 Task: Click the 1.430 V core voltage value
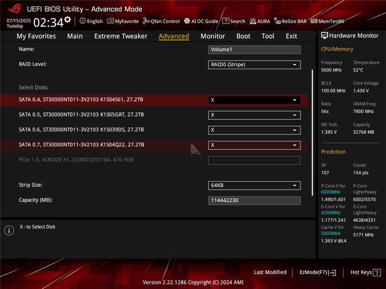coord(361,91)
